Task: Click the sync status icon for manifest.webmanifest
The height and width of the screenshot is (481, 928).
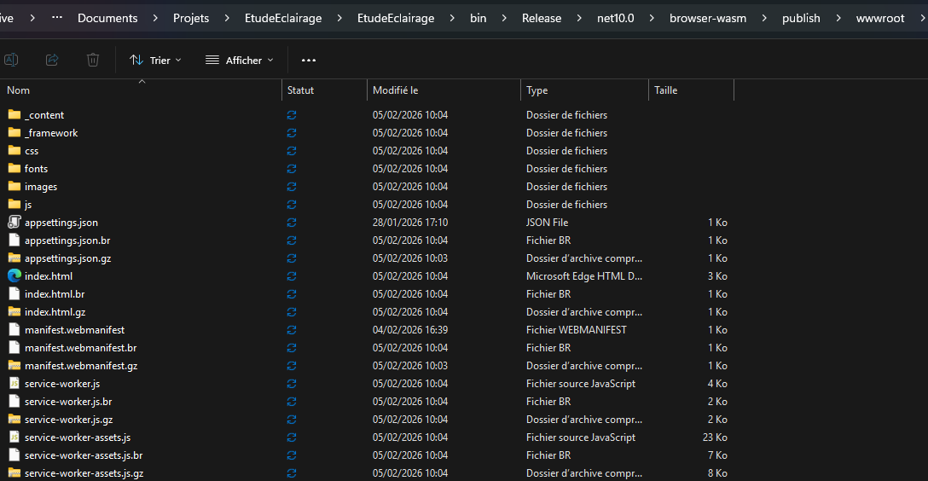Action: click(292, 330)
